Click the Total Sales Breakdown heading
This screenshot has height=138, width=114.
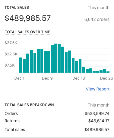pos(29,105)
